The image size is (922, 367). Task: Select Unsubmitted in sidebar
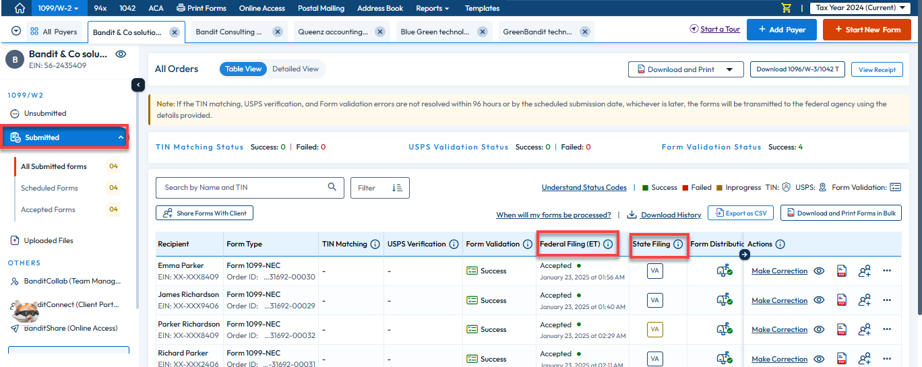tap(45, 114)
